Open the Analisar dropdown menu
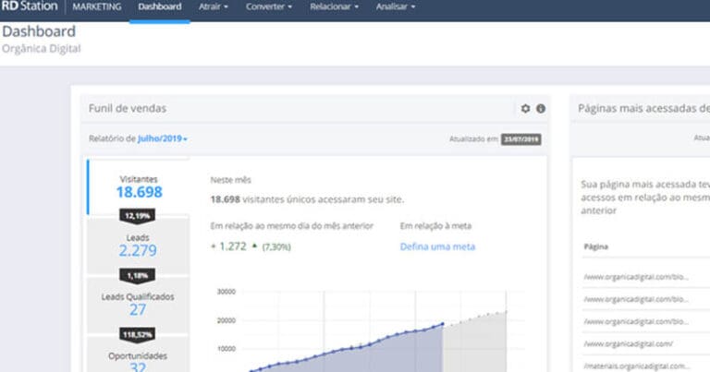The height and width of the screenshot is (372, 710). tap(396, 7)
